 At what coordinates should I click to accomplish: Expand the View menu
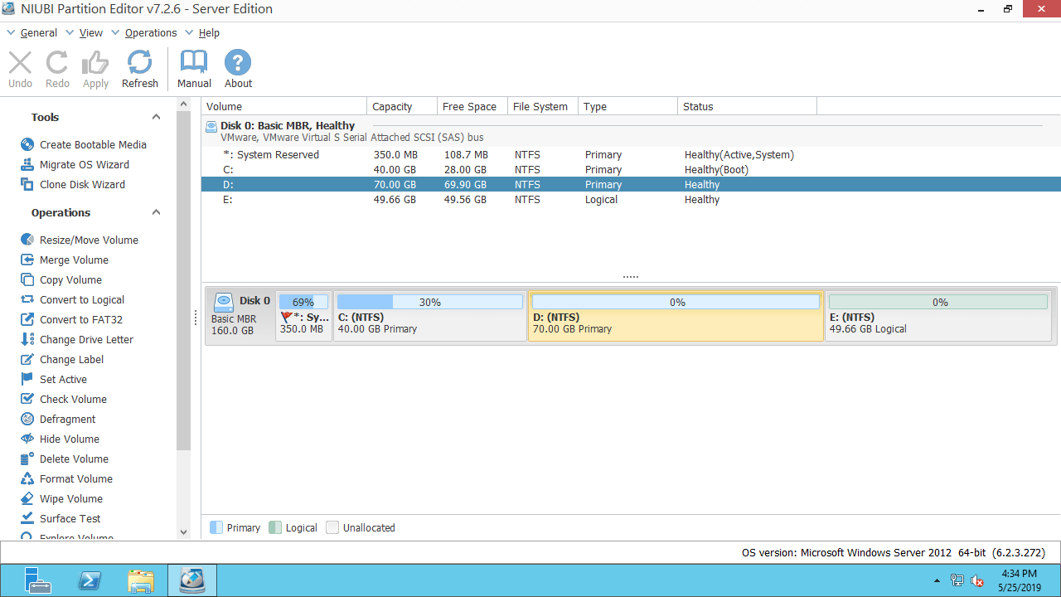(x=91, y=32)
